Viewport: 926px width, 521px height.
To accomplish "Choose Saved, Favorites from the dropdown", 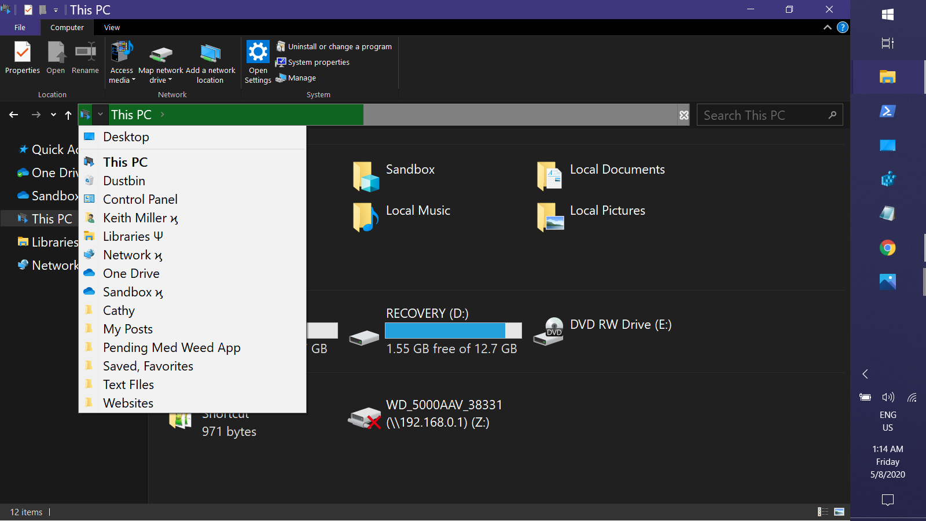I will (192, 366).
